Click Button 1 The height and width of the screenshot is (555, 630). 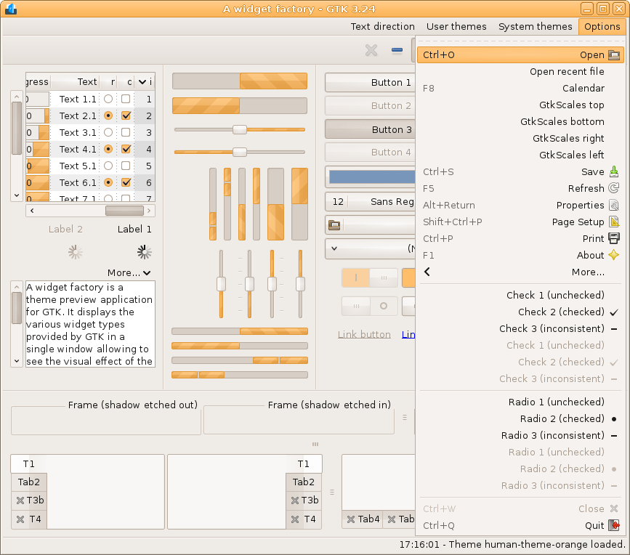pyautogui.click(x=370, y=82)
